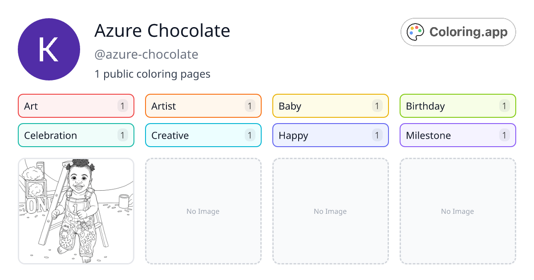534x280 pixels.
Task: Click the count badge on the Milestone tag
Action: click(x=504, y=135)
